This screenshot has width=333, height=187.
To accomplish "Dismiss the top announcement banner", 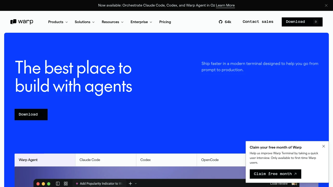I will point(326,5).
